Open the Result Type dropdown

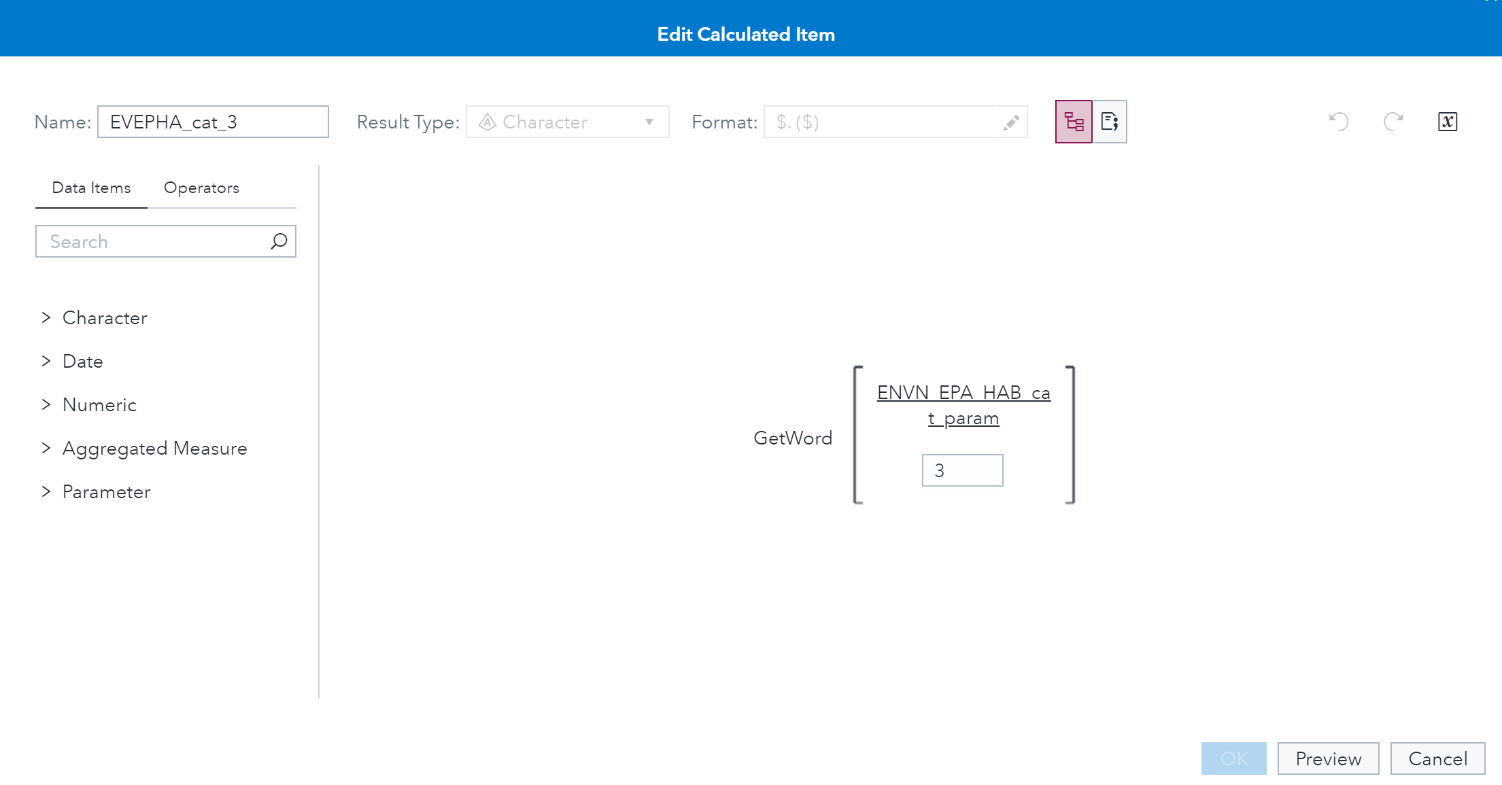coord(567,122)
